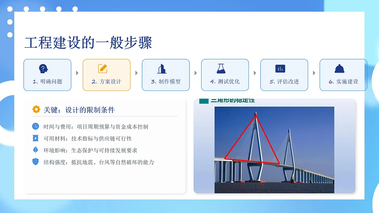
Task: Click the arrow between 制作模型 and 测试优化
Action: [x=196, y=73]
